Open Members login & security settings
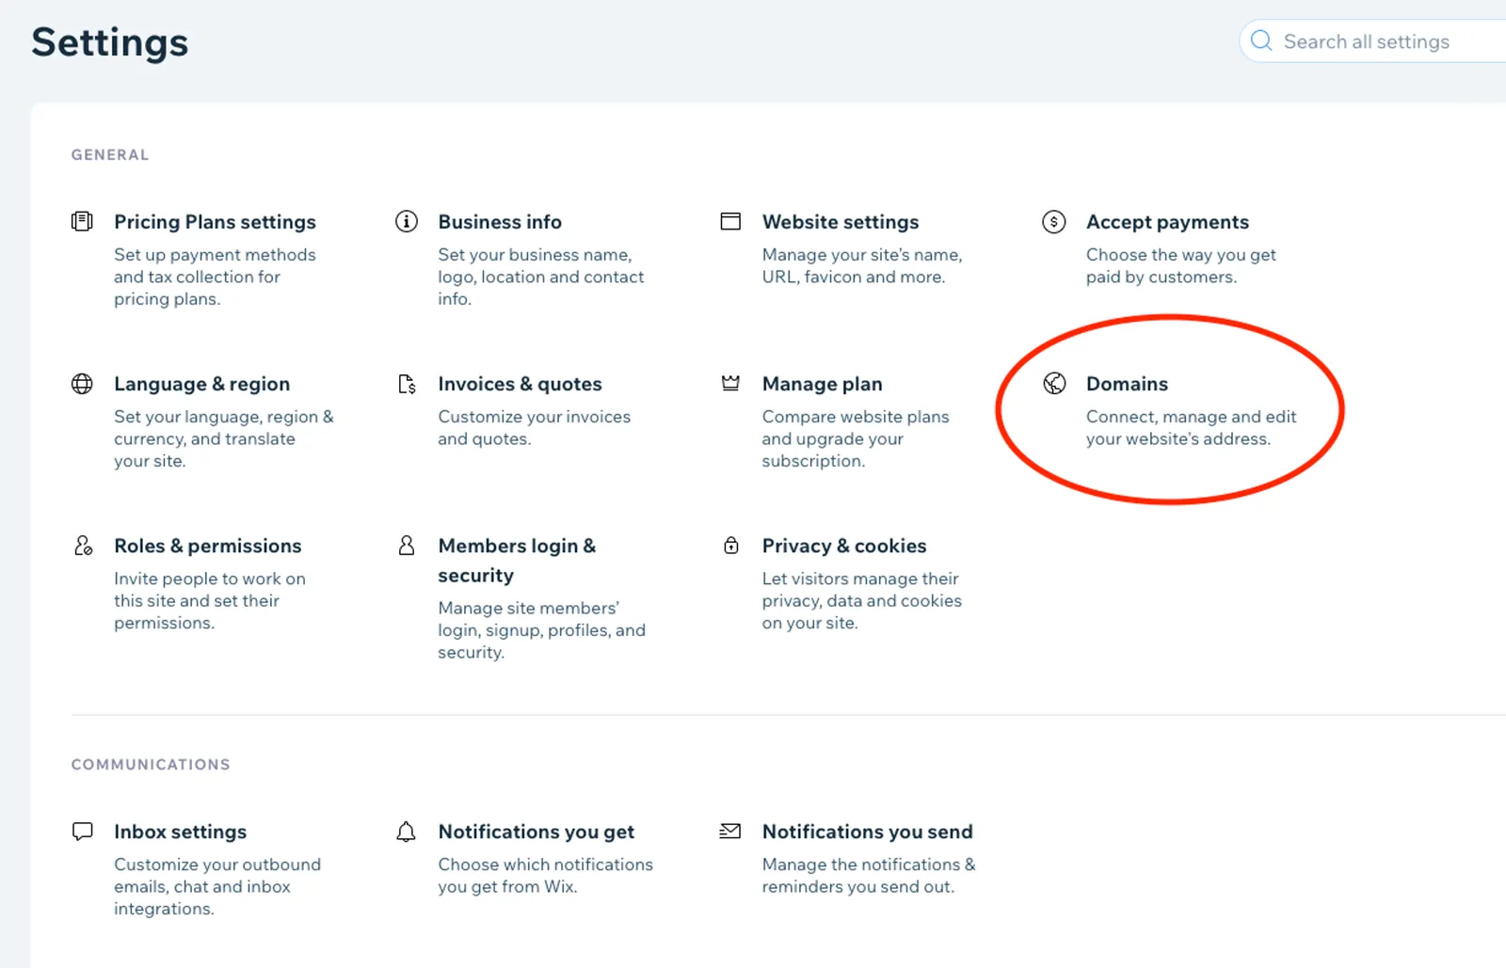 click(517, 561)
